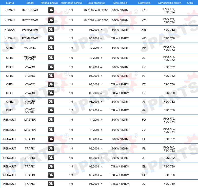Select RENAULT brand in Trafic JL 101KM row
The width and height of the screenshot is (198, 188).
point(10,184)
